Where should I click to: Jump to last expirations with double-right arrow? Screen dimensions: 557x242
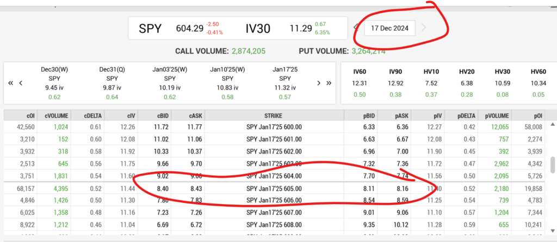(329, 83)
